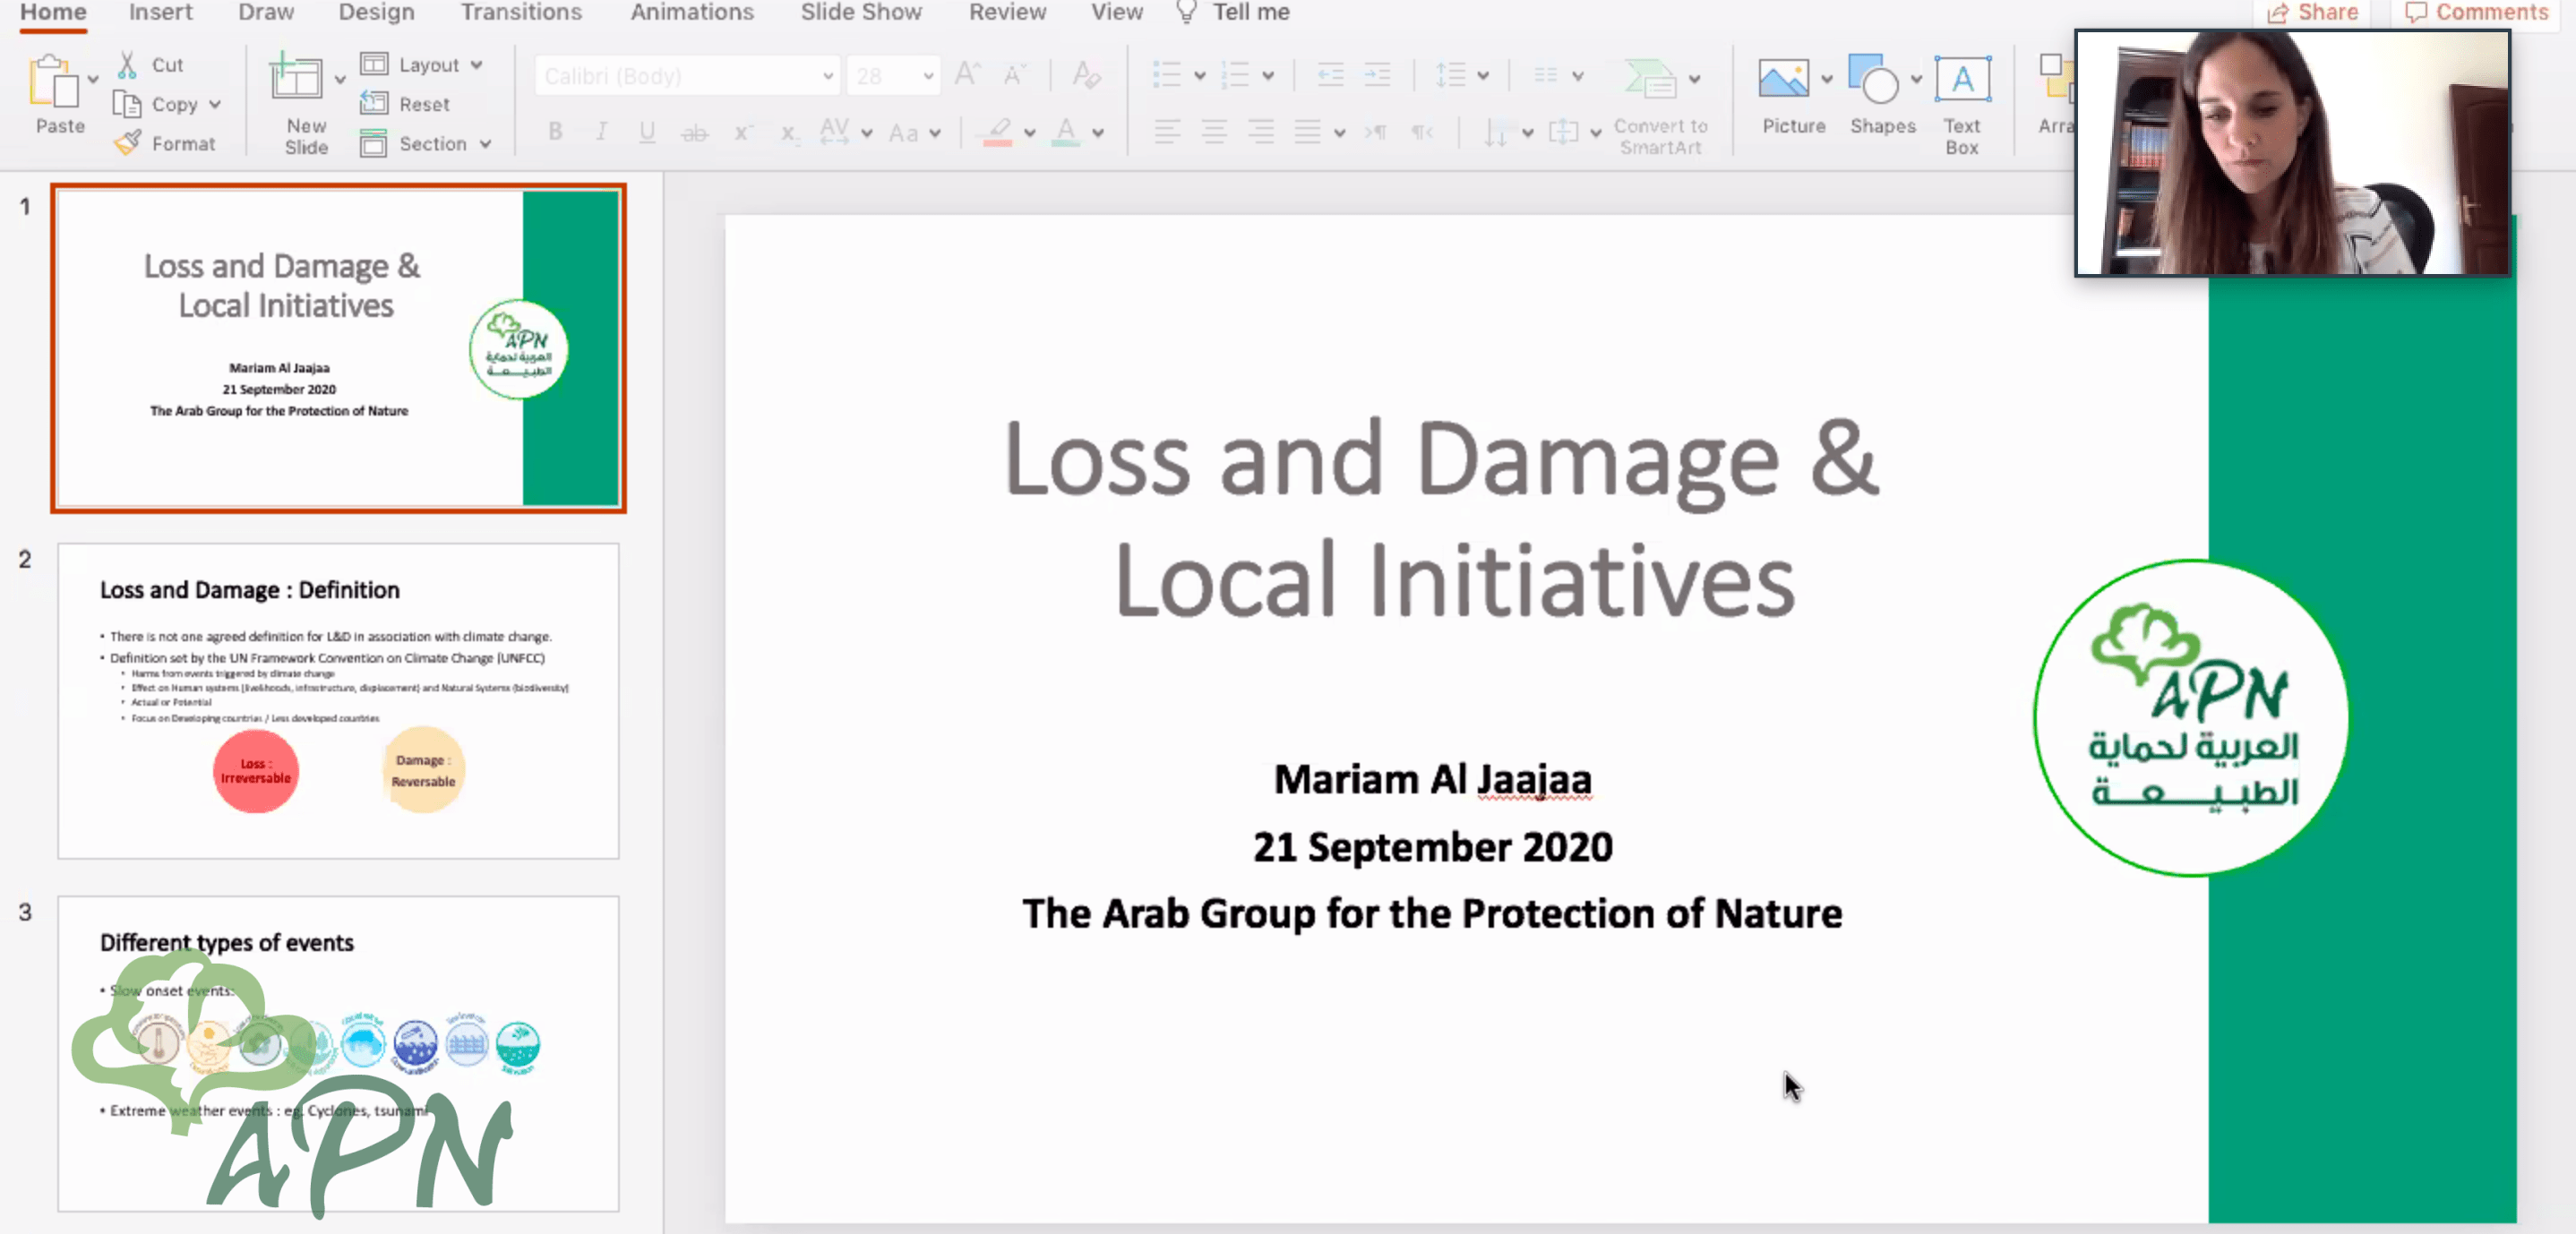Open the numbered list dropdown
2576x1234 pixels.
[1268, 75]
